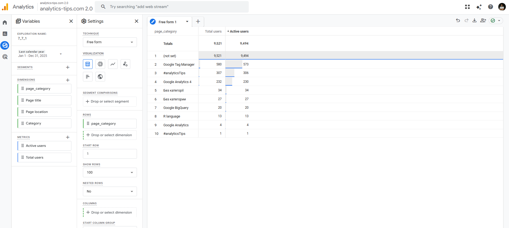Download the exploration data
The image size is (509, 228).
[x=474, y=21]
